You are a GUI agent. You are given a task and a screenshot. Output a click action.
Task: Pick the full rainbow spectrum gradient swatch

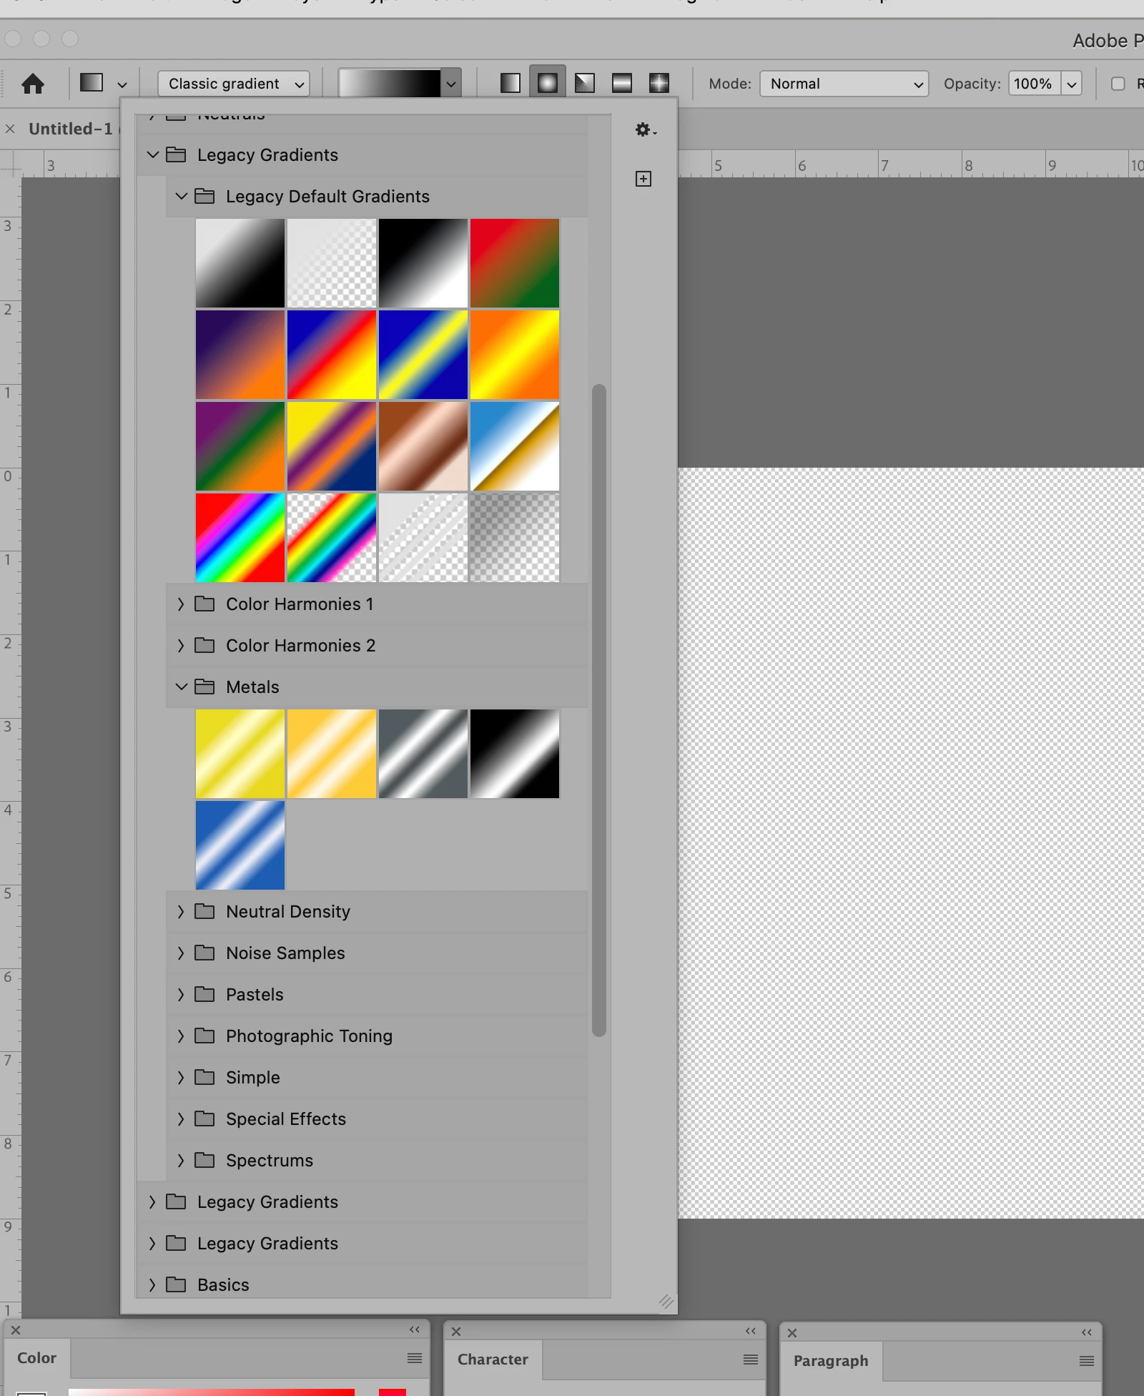click(x=240, y=538)
